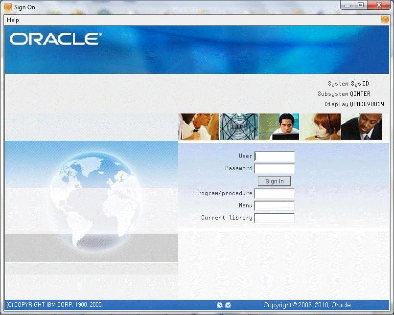The image size is (394, 315).
Task: Click the Current library field
Action: [275, 218]
